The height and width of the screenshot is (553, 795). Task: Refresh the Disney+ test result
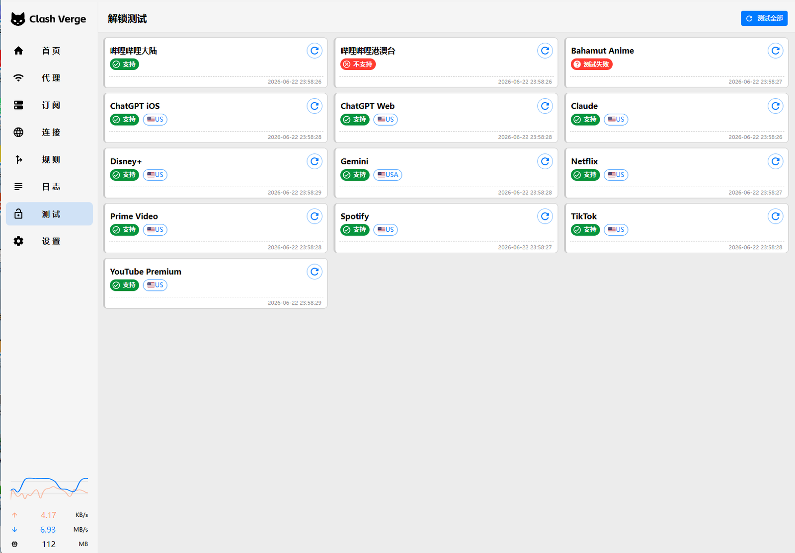pos(315,161)
